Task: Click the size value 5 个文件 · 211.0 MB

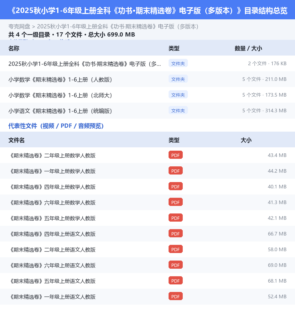Action: (264, 79)
